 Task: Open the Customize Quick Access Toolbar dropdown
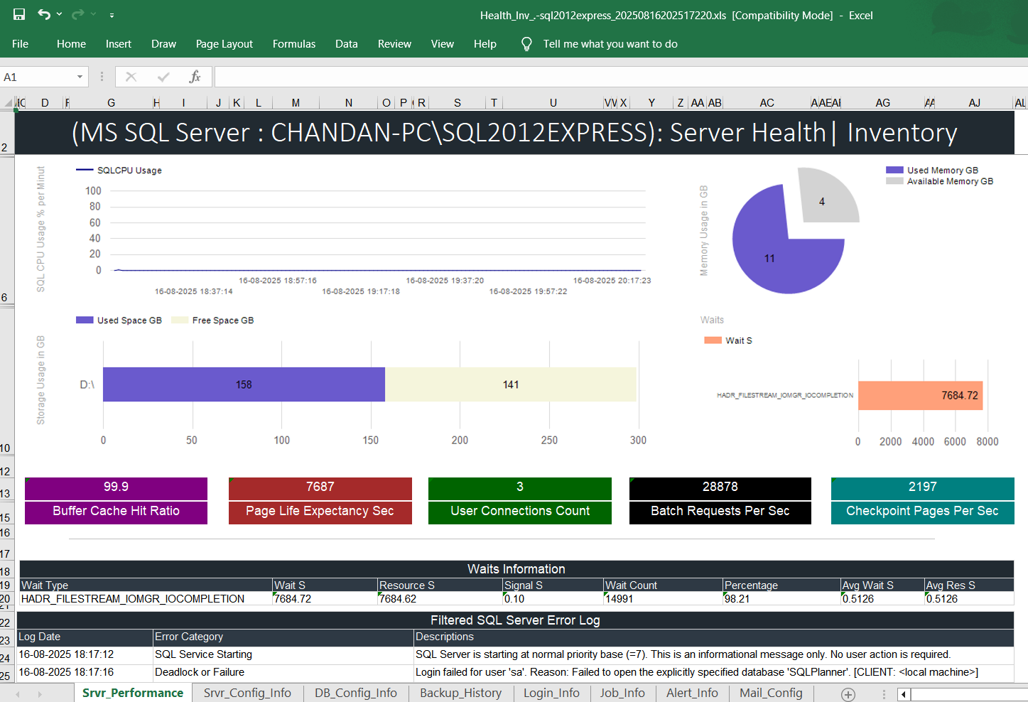click(x=110, y=14)
